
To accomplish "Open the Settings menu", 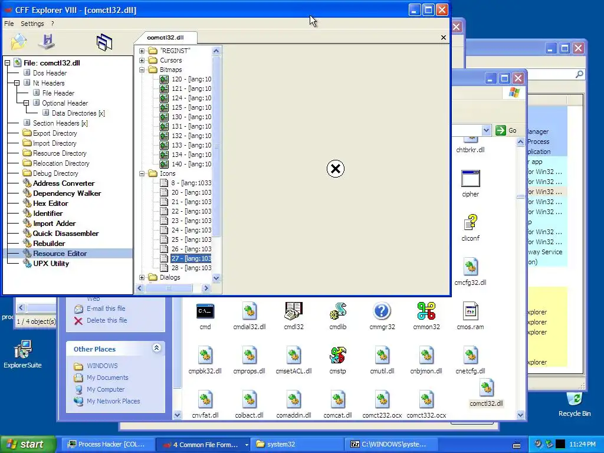I will [x=32, y=24].
